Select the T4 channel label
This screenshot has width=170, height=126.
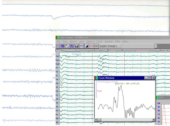point(57,103)
